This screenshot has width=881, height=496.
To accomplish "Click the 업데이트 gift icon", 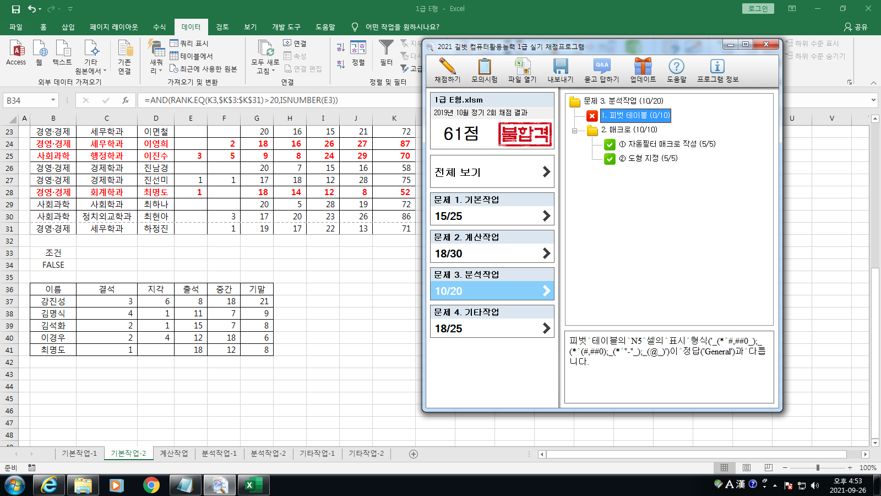I will [x=643, y=67].
